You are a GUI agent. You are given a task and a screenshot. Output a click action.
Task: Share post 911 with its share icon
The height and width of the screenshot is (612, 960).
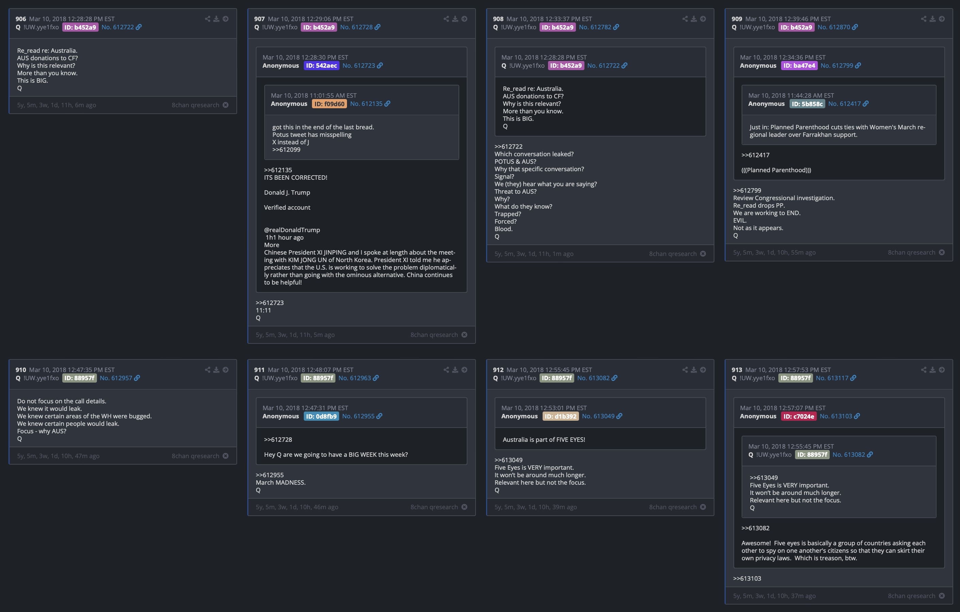pyautogui.click(x=446, y=370)
